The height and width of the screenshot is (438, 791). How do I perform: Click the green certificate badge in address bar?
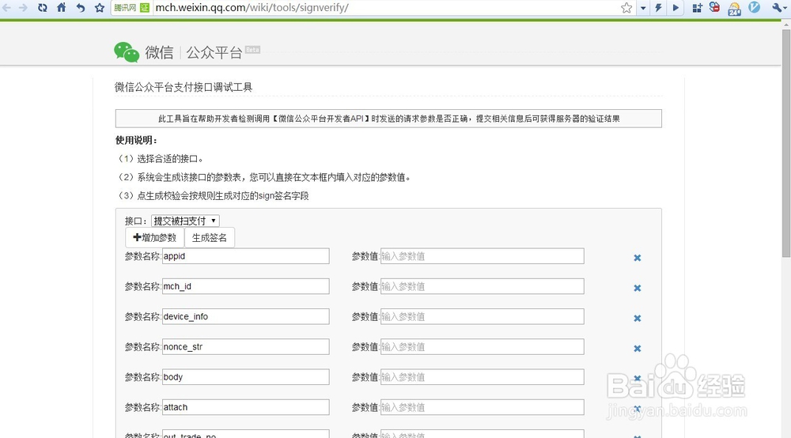145,8
